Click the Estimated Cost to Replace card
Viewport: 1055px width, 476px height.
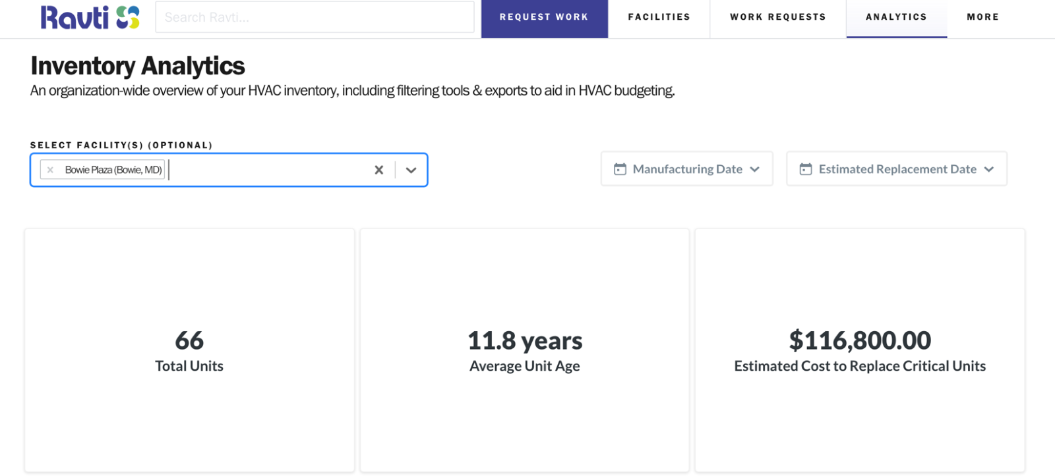click(860, 350)
